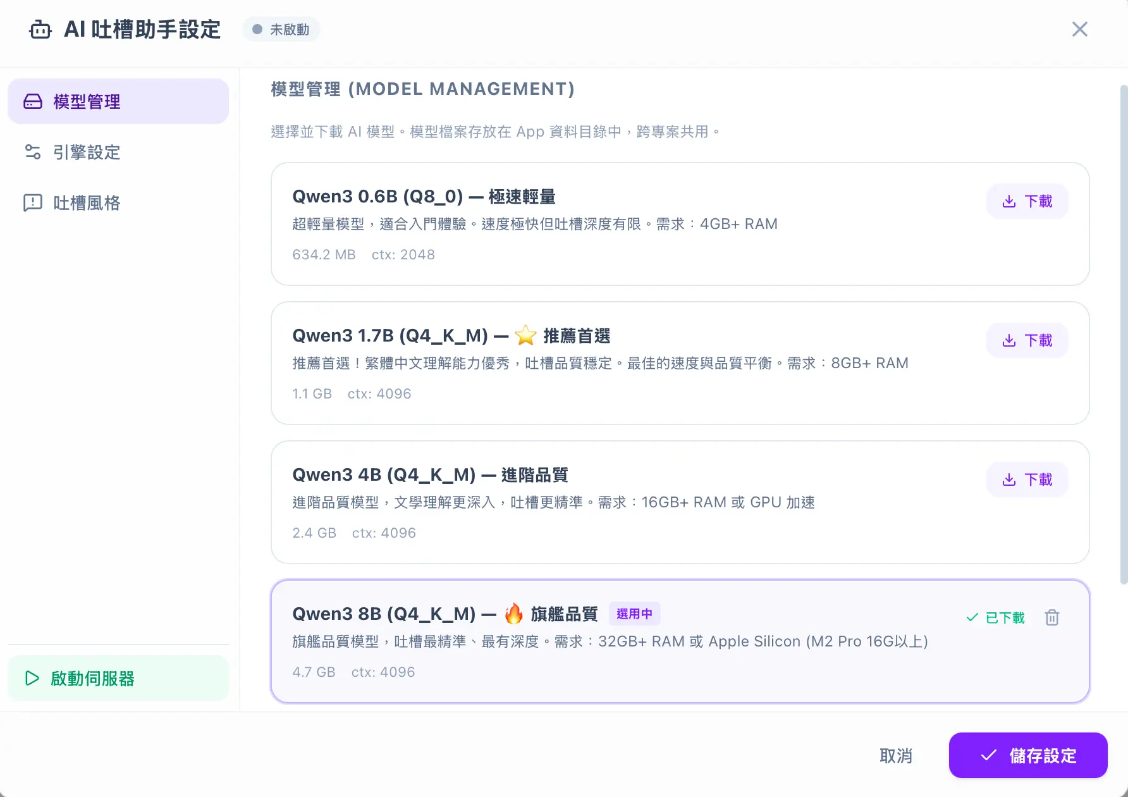Image resolution: width=1128 pixels, height=797 pixels.
Task: Select the Qwen3 0.6B (Q8_0) model card
Action: [x=680, y=224]
